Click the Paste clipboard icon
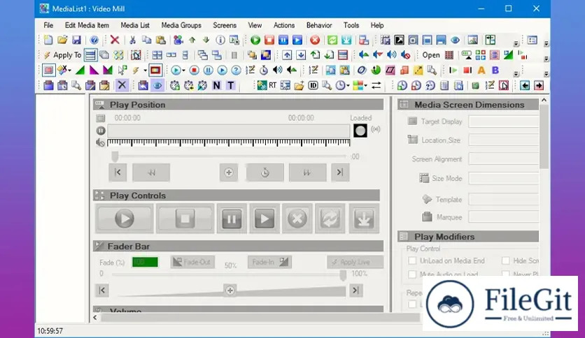The width and height of the screenshot is (585, 338). [161, 40]
